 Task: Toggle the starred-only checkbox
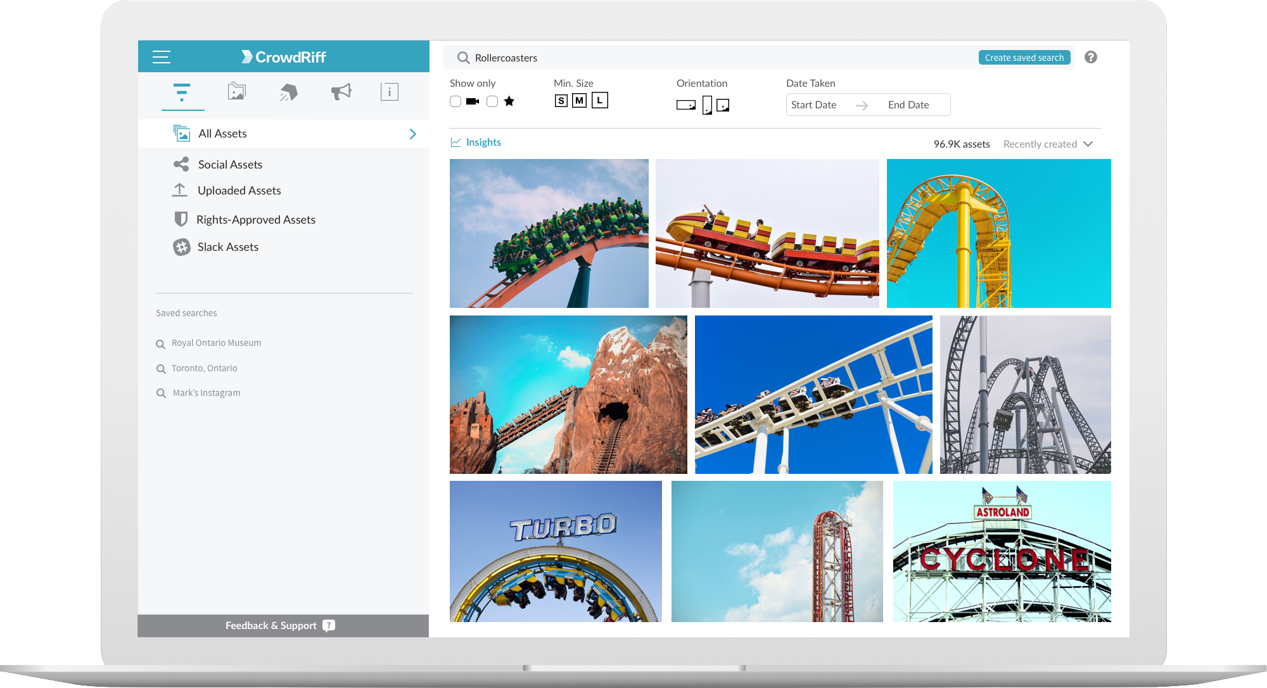click(x=492, y=101)
